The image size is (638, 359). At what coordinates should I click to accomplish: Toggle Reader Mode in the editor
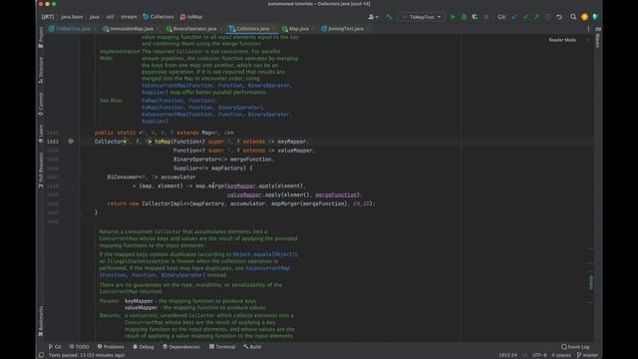pyautogui.click(x=562, y=40)
